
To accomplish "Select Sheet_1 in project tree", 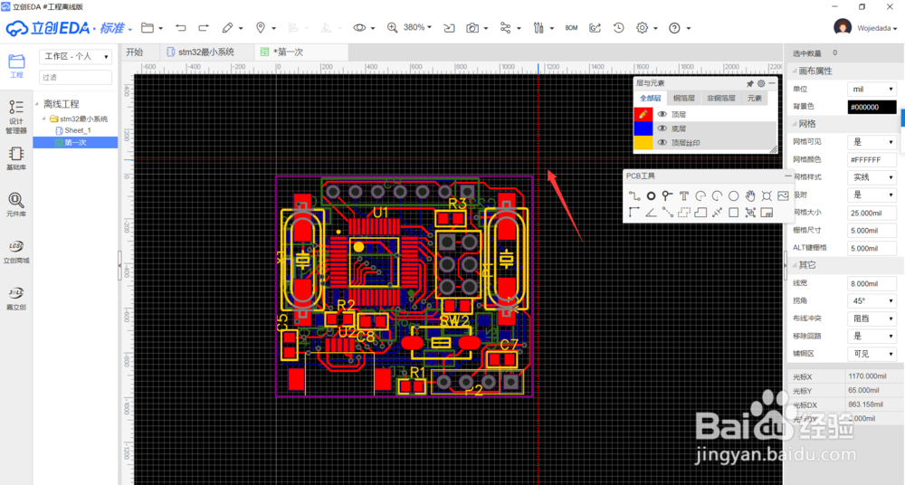I will (77, 130).
